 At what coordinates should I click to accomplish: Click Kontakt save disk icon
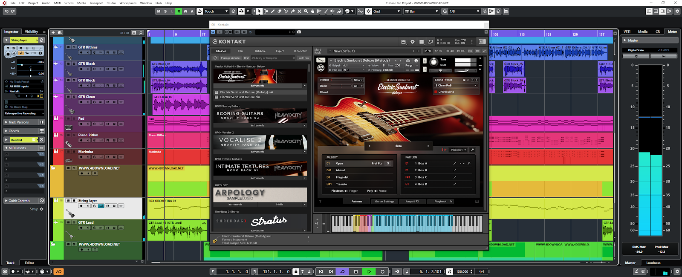[x=403, y=41]
